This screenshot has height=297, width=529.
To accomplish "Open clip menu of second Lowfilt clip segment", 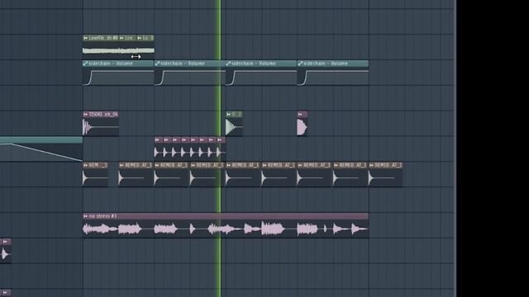I will coord(122,38).
